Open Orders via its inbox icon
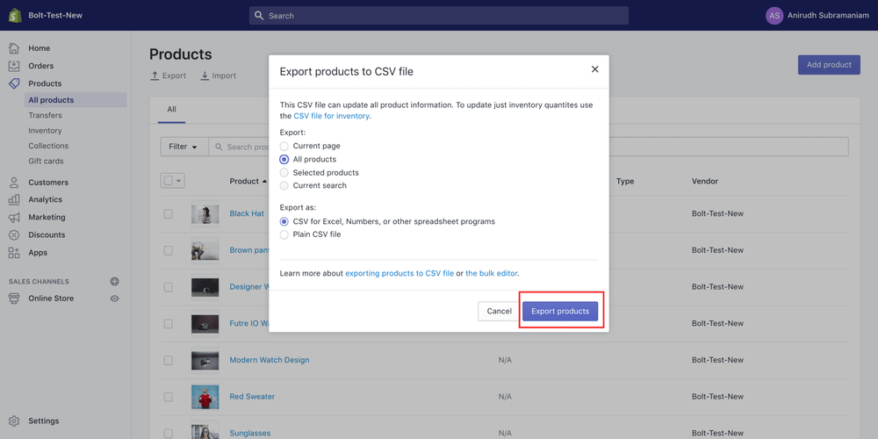This screenshot has width=878, height=439. tap(14, 66)
